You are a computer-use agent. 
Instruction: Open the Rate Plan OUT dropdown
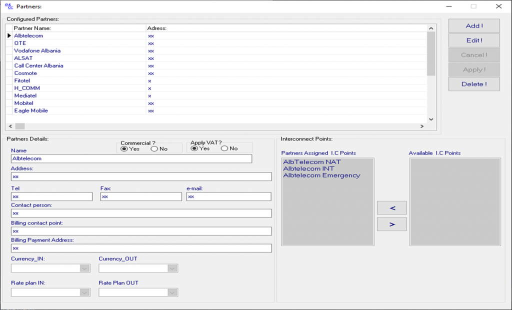tap(172, 292)
